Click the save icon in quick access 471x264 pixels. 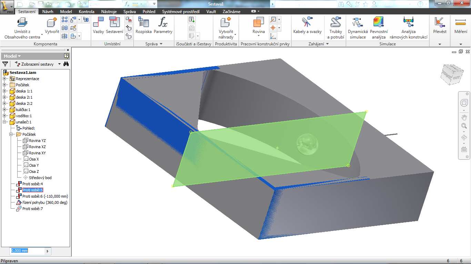point(41,4)
